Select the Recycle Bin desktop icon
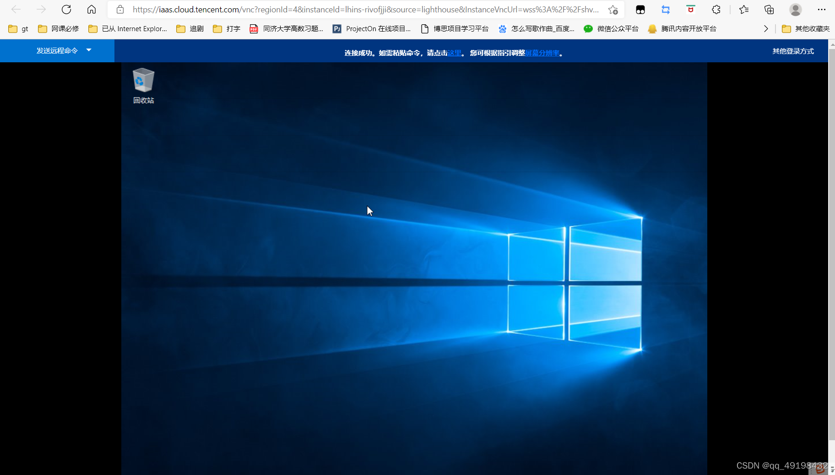The image size is (835, 475). point(143,86)
